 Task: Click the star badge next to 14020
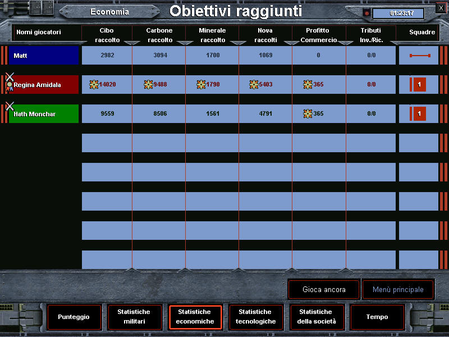tap(94, 84)
